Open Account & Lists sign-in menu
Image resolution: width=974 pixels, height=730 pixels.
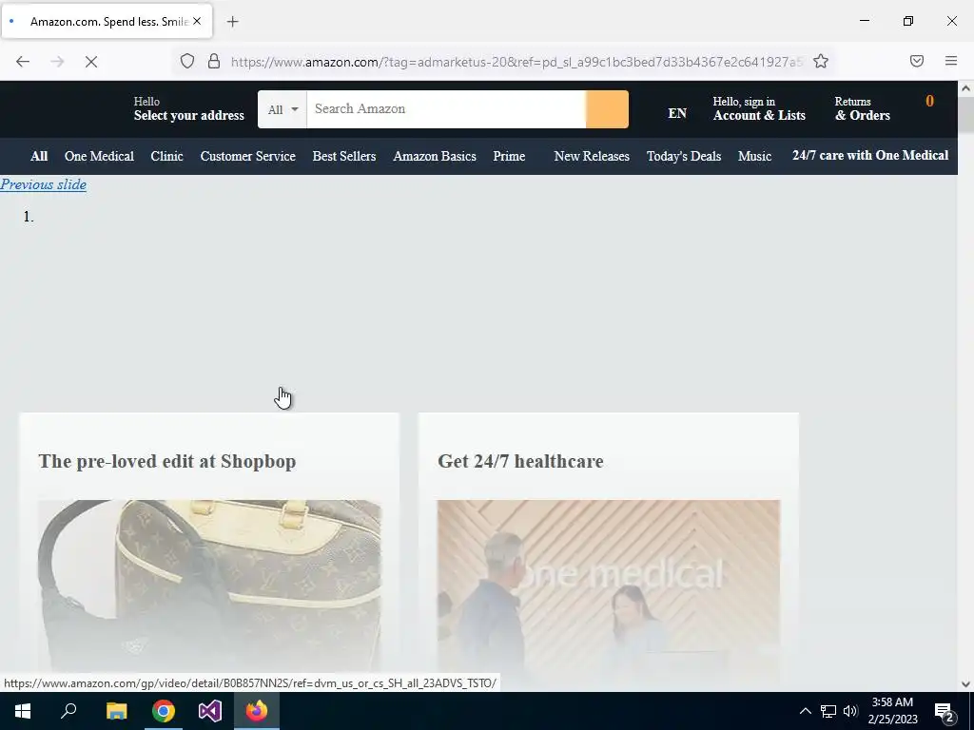tap(759, 108)
